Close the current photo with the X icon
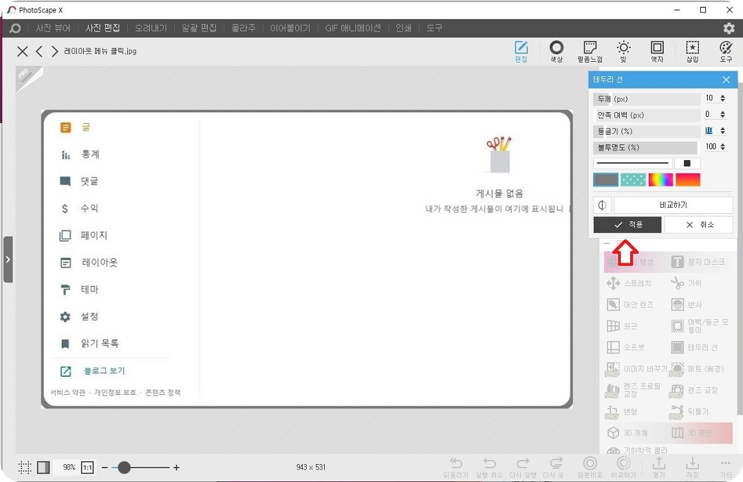The height and width of the screenshot is (482, 743). pyautogui.click(x=22, y=51)
